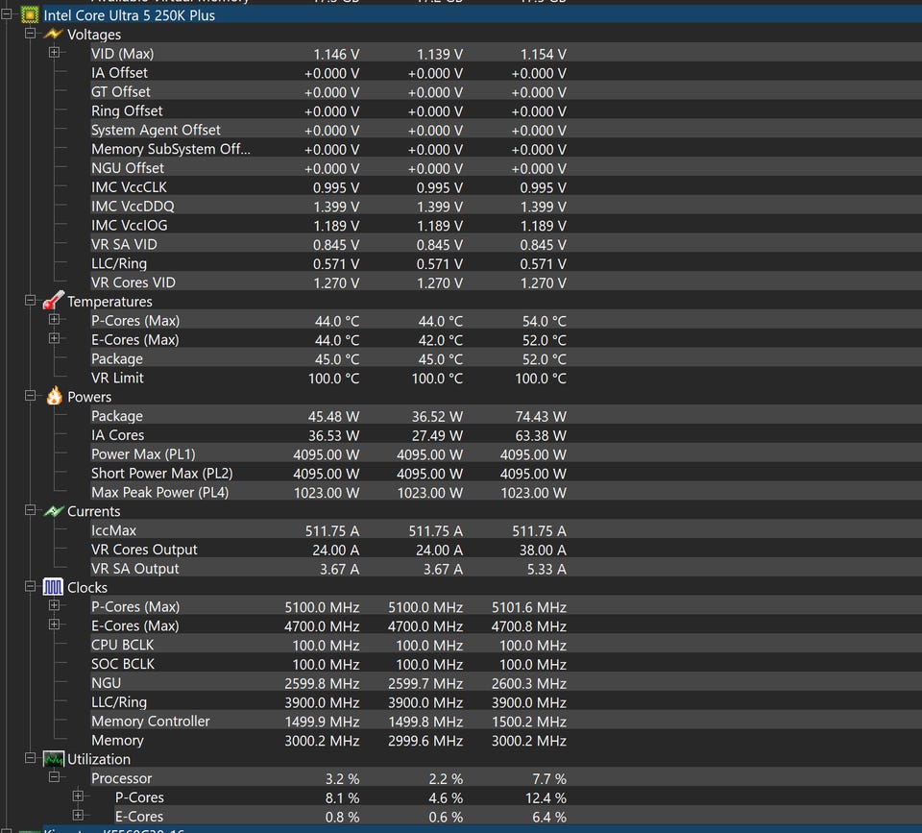This screenshot has width=922, height=833.
Task: Select the Intel Core Ultra 5 250K Plus row
Action: [482, 15]
